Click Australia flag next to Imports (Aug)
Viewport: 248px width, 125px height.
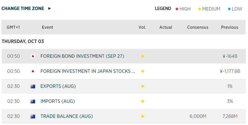coord(33,101)
